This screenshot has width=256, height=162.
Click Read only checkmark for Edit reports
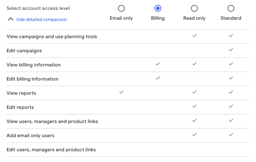(194, 106)
